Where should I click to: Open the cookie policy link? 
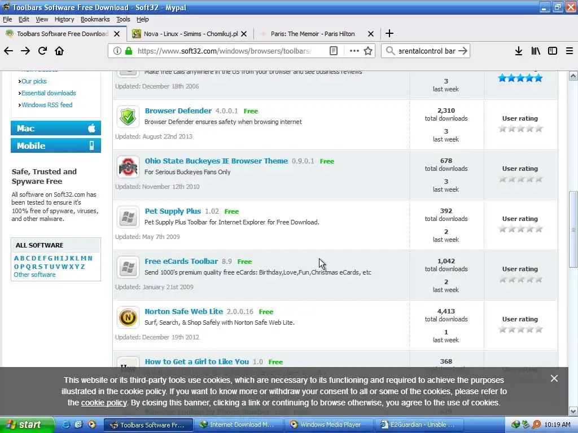[104, 403]
